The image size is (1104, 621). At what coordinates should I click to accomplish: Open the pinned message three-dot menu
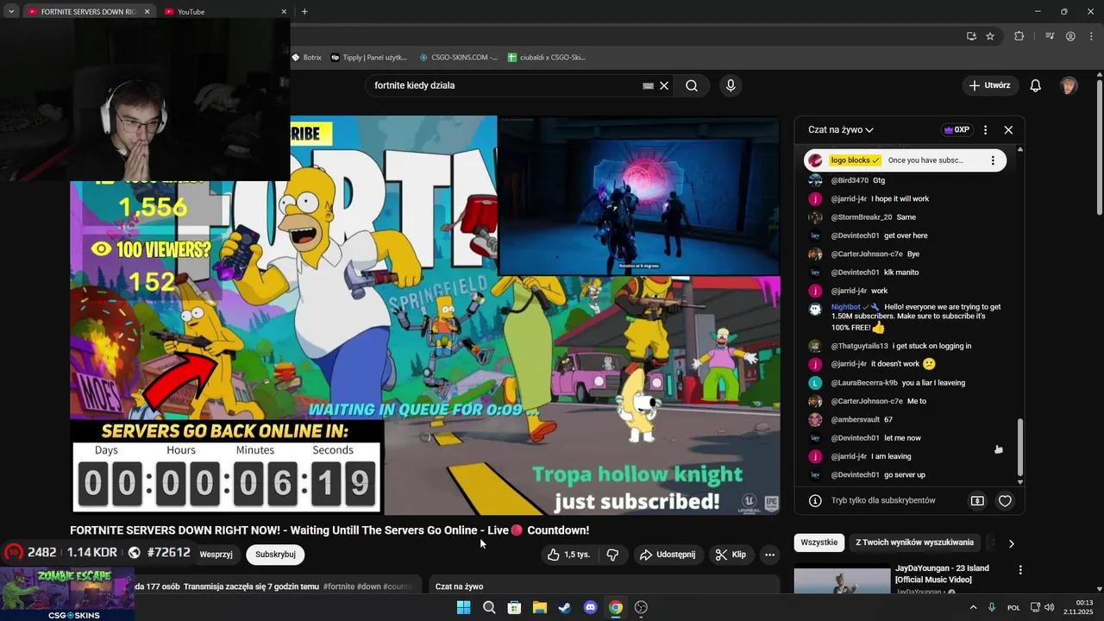pyautogui.click(x=993, y=160)
